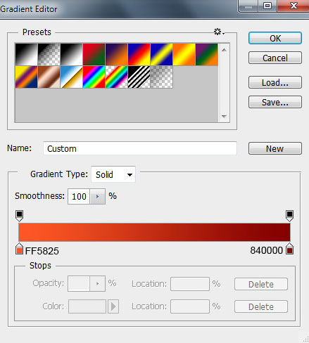Open the Smoothness slider popup arrow
Image resolution: width=309 pixels, height=343 pixels.
(97, 196)
